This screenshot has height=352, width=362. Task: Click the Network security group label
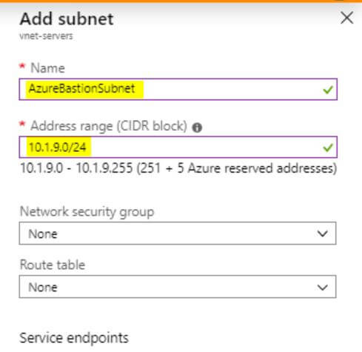87,212
